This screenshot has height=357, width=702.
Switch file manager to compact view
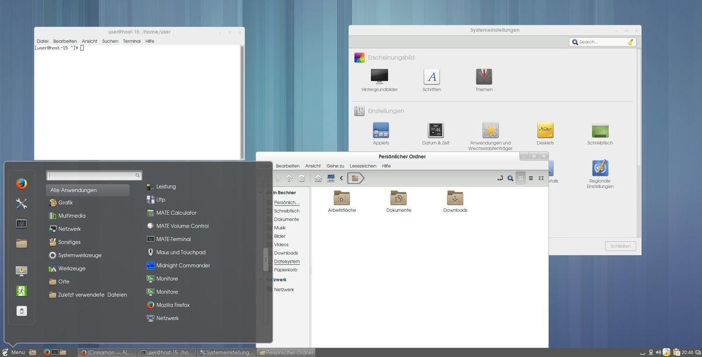541,178
